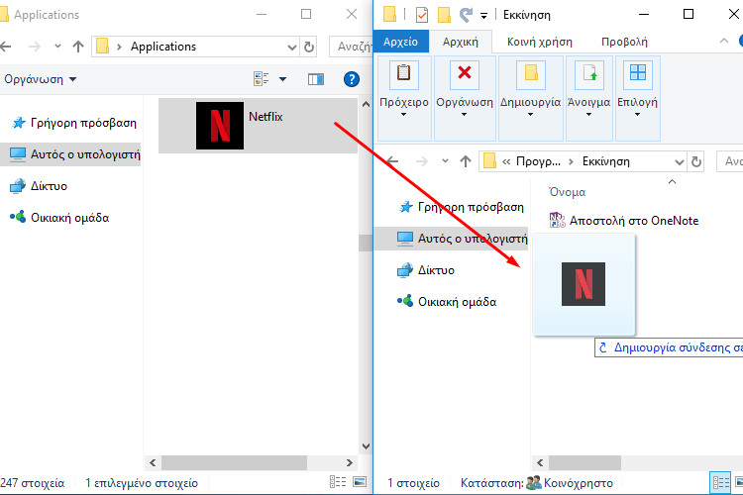Expand the Εκκίνηση address bar history dropdown
This screenshot has height=495, width=743.
coord(679,162)
